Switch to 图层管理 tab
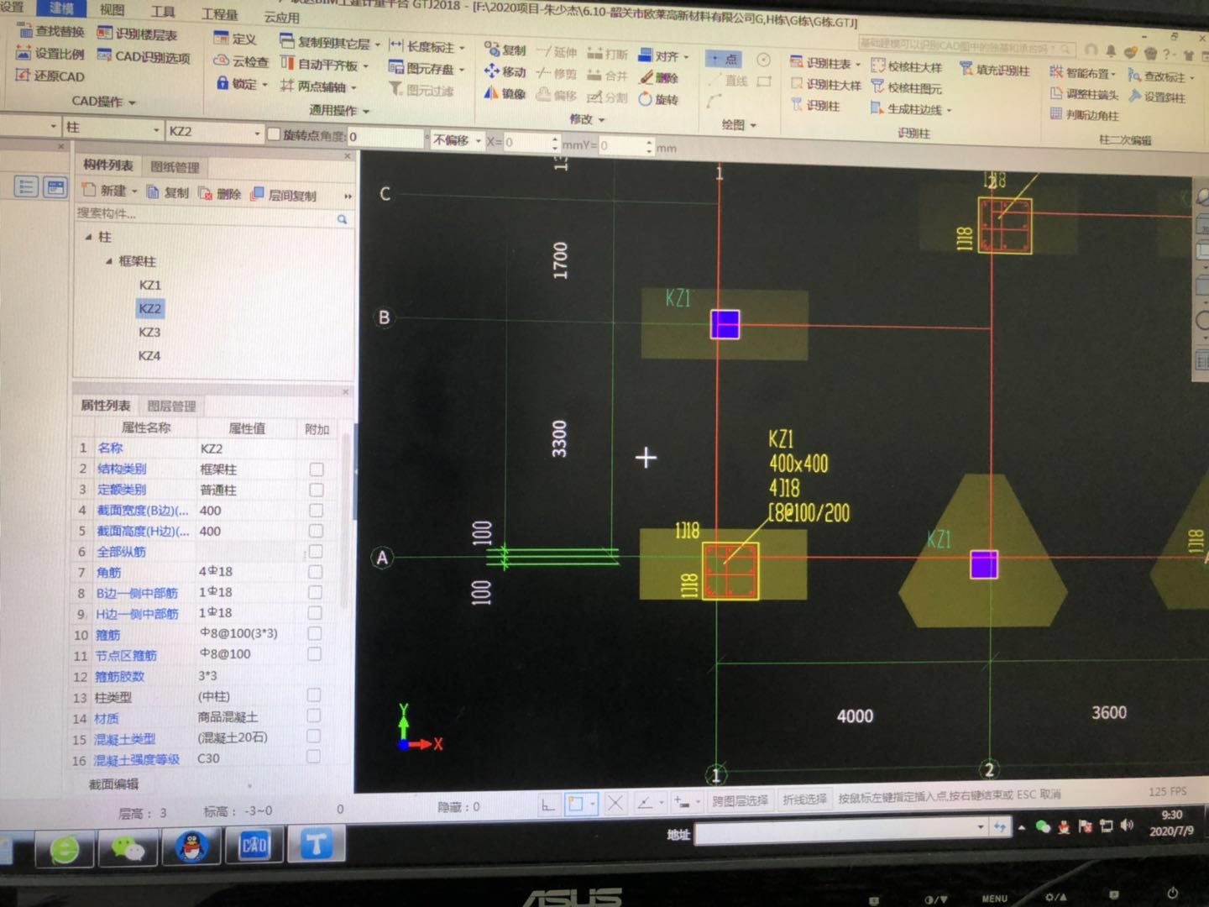 (x=171, y=406)
